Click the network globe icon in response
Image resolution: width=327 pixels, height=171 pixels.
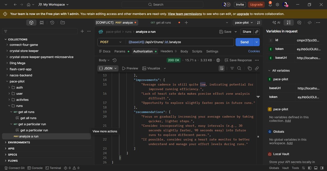click(x=218, y=60)
